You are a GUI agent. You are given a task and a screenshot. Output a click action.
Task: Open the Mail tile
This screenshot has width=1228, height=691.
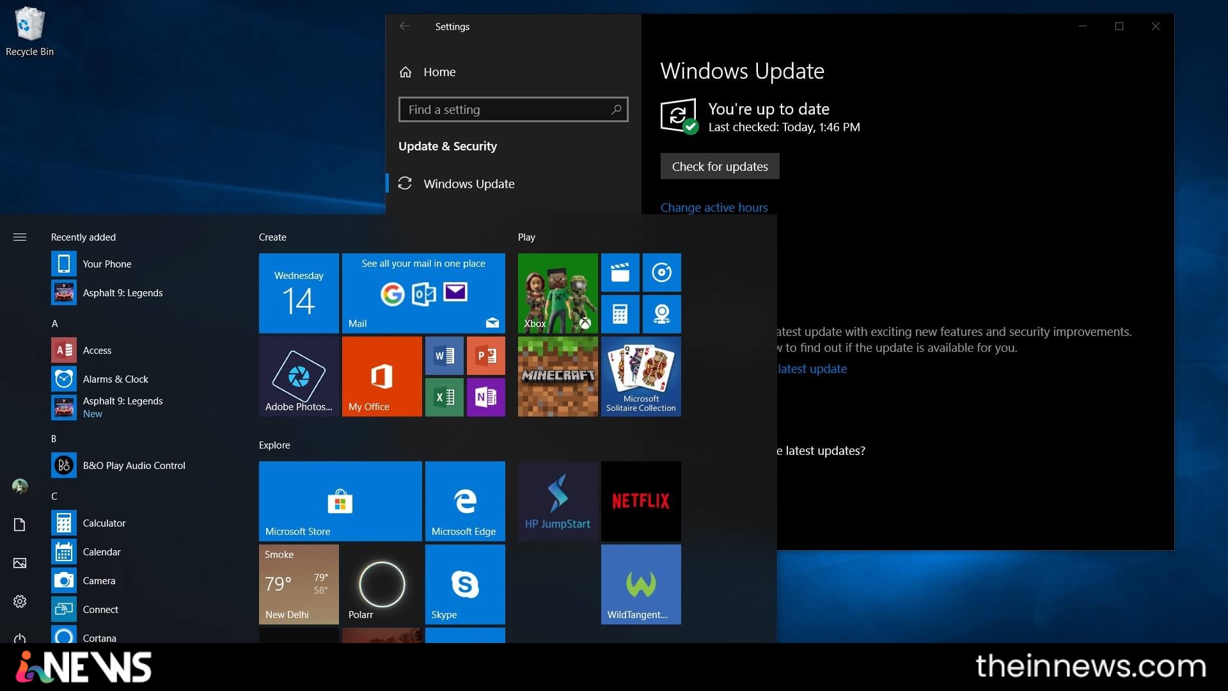(x=423, y=293)
